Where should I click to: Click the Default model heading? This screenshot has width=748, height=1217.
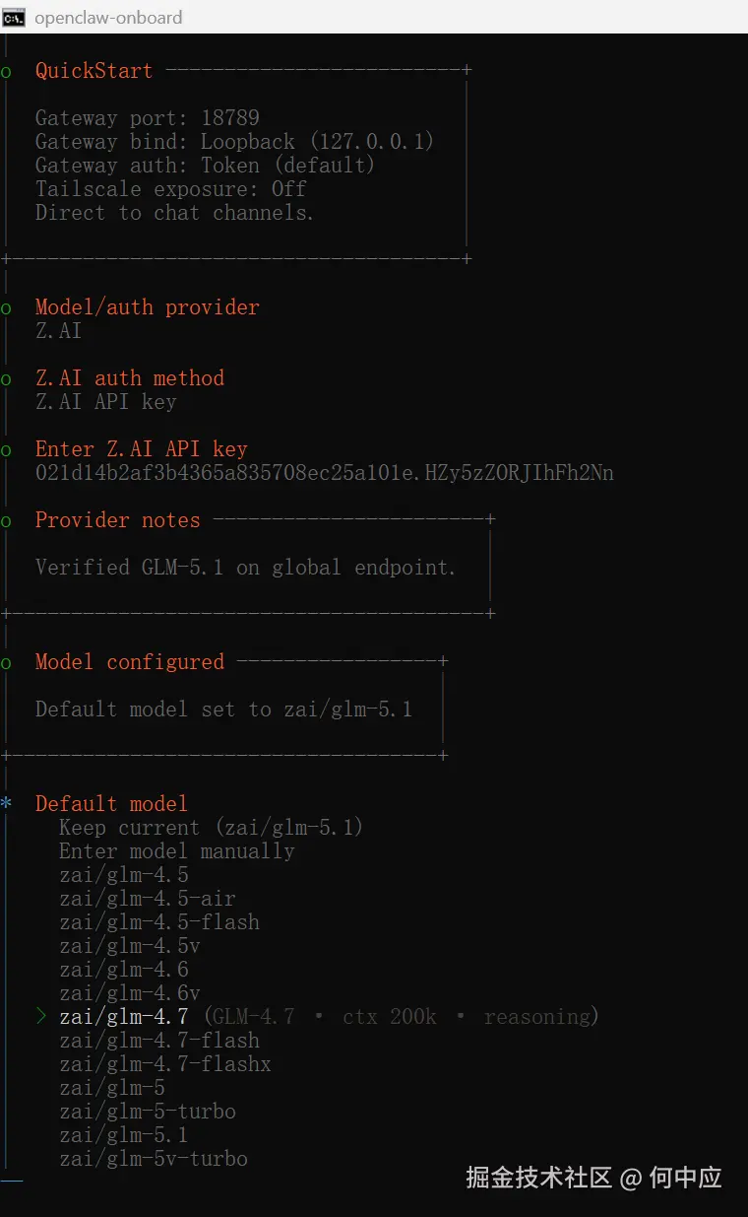(x=111, y=804)
